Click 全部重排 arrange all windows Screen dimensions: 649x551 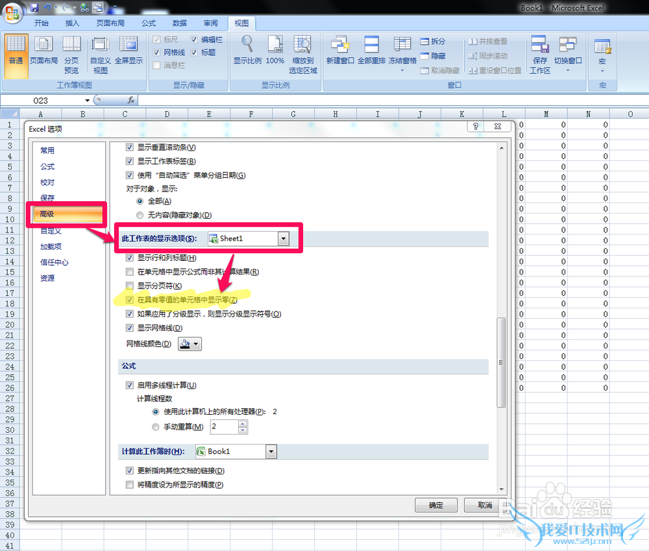click(x=371, y=51)
